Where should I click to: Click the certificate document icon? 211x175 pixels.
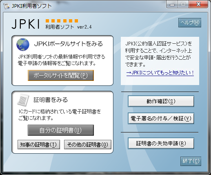coord(23,100)
